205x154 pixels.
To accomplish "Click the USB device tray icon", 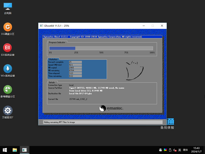I will 170,150.
